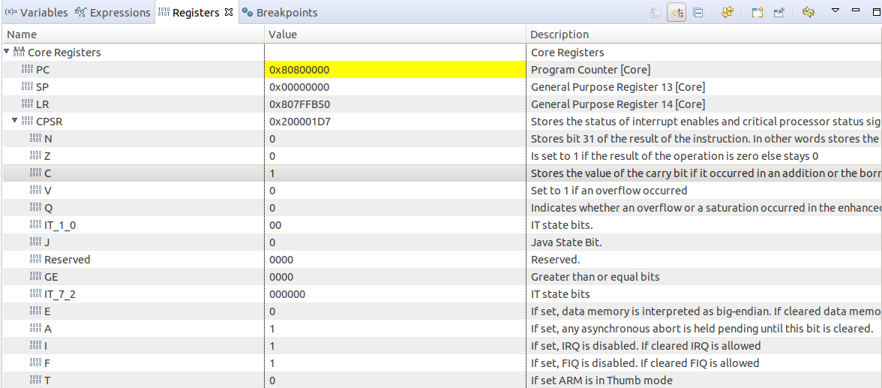The height and width of the screenshot is (388, 882).
Task: Collapse the CPSR register node
Action: coord(15,121)
